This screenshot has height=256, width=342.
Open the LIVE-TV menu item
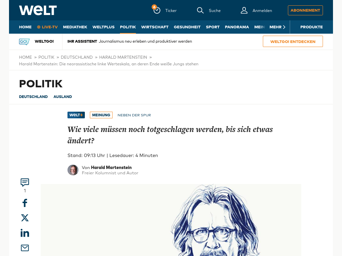[x=47, y=27]
